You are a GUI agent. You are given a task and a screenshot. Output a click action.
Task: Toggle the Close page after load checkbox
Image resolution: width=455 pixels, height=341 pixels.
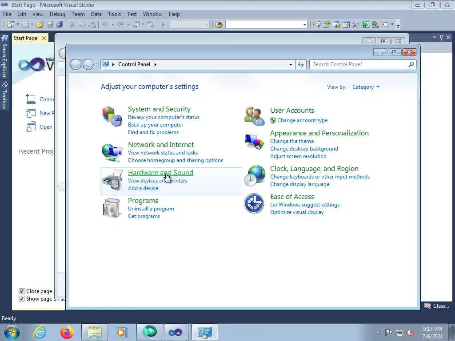21,291
